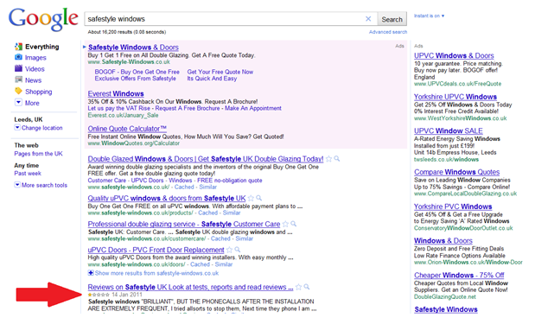Open Get Your Free Quote Now sitelink

coord(220,72)
